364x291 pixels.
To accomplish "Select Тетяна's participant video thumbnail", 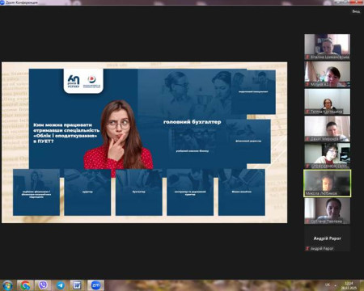I will (328, 101).
